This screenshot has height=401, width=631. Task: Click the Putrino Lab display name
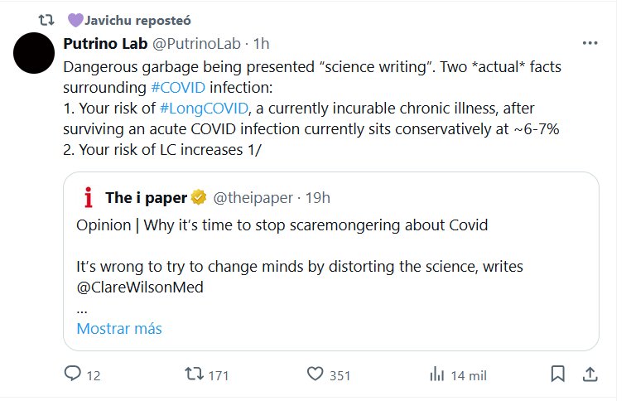pyautogui.click(x=104, y=43)
